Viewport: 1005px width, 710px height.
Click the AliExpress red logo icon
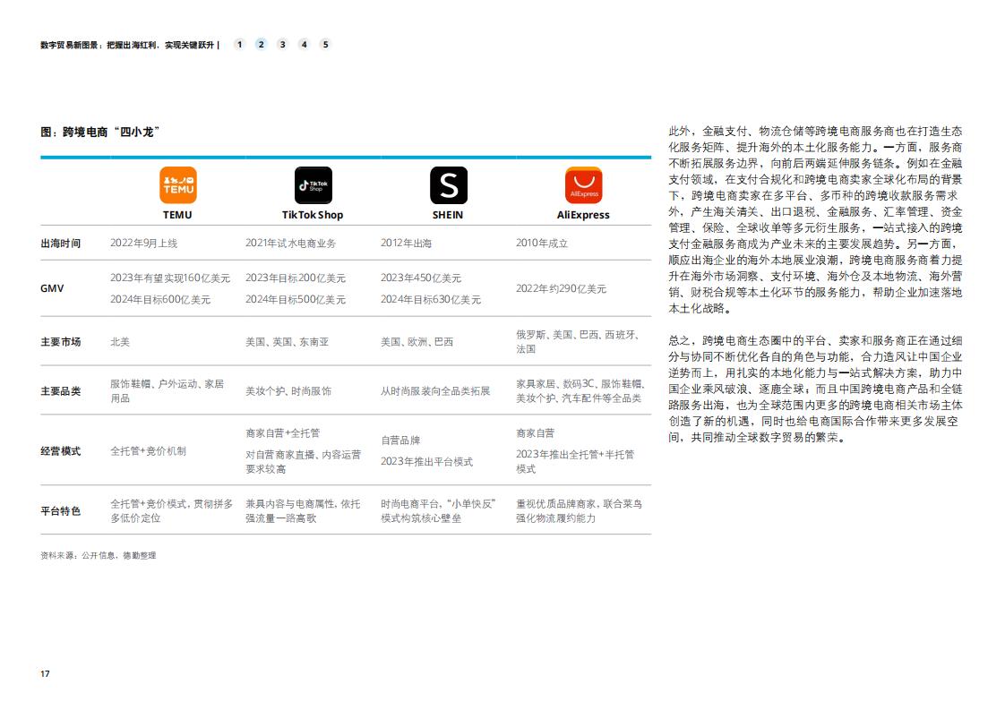click(583, 185)
